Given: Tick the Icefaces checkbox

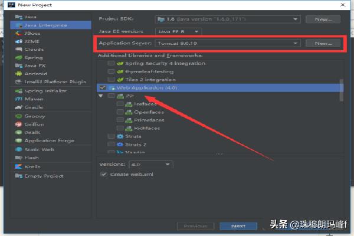Looking at the screenshot, I should [120, 104].
